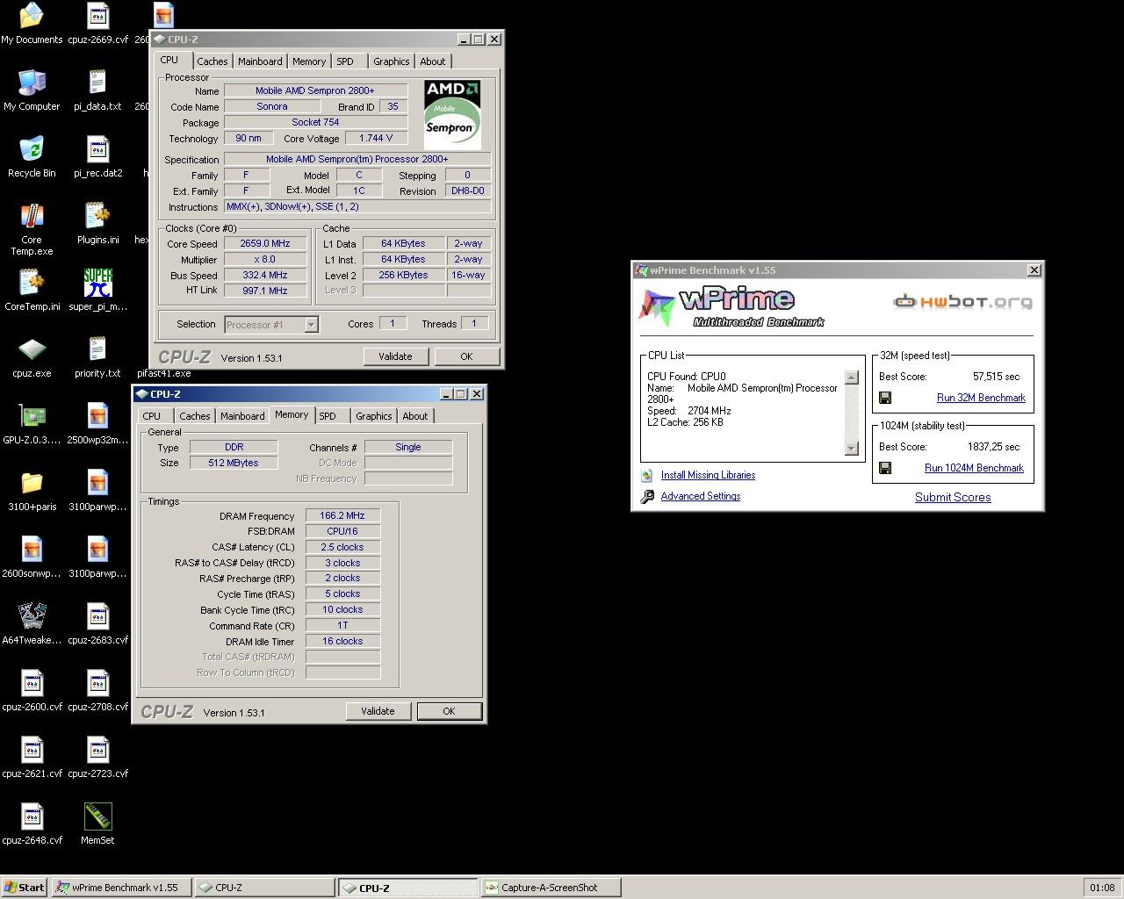This screenshot has height=899, width=1124.
Task: Select the MemSet desktop icon
Action: coord(97,816)
